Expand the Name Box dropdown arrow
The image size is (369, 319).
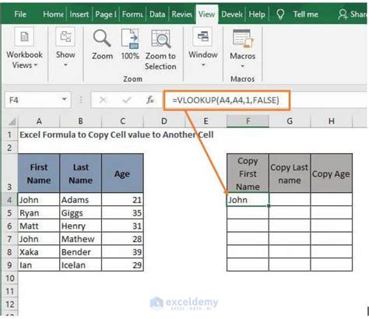point(64,100)
